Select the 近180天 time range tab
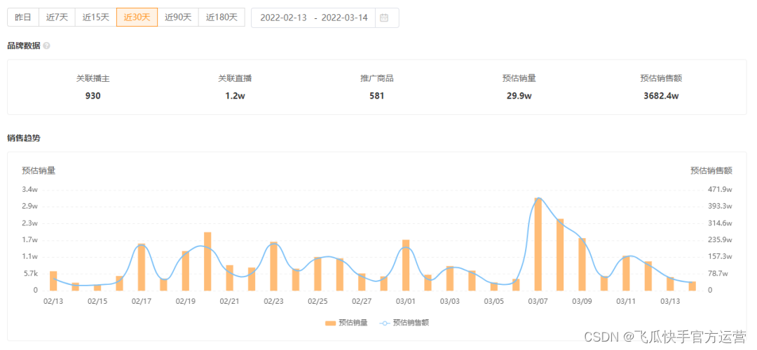This screenshot has height=350, width=757. point(221,17)
